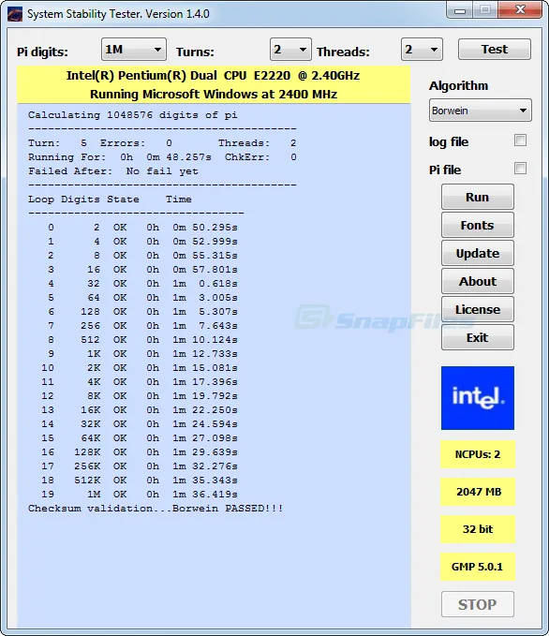Enable the log file checkbox
Viewport: 549px width, 636px height.
[x=520, y=141]
